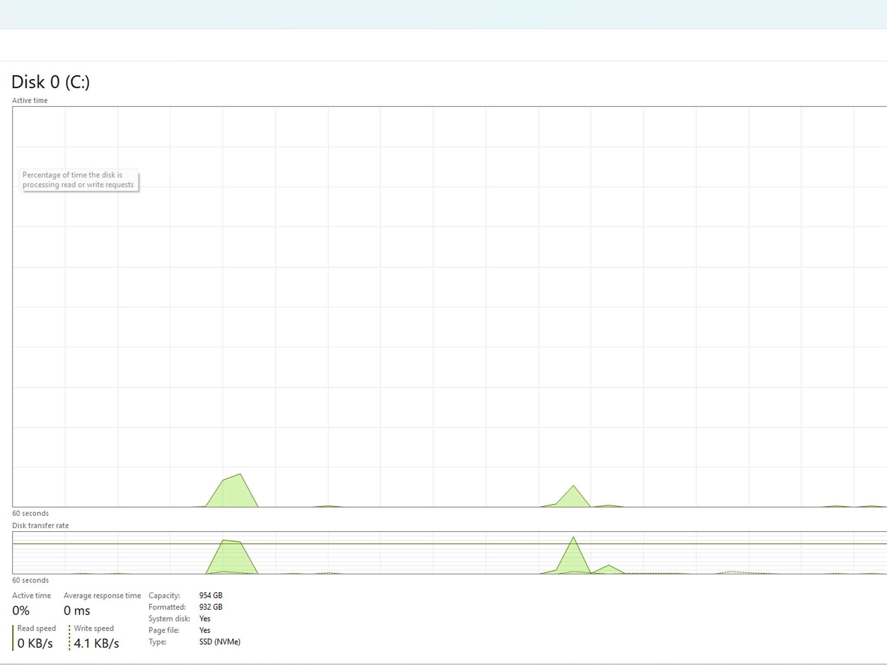Click inside the Active time graph

tap(450, 307)
